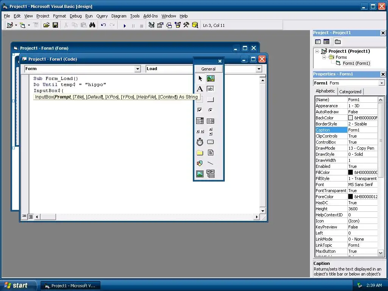This screenshot has width=388, height=291.
Task: Click View Object in the Project panel
Action: tap(326, 42)
